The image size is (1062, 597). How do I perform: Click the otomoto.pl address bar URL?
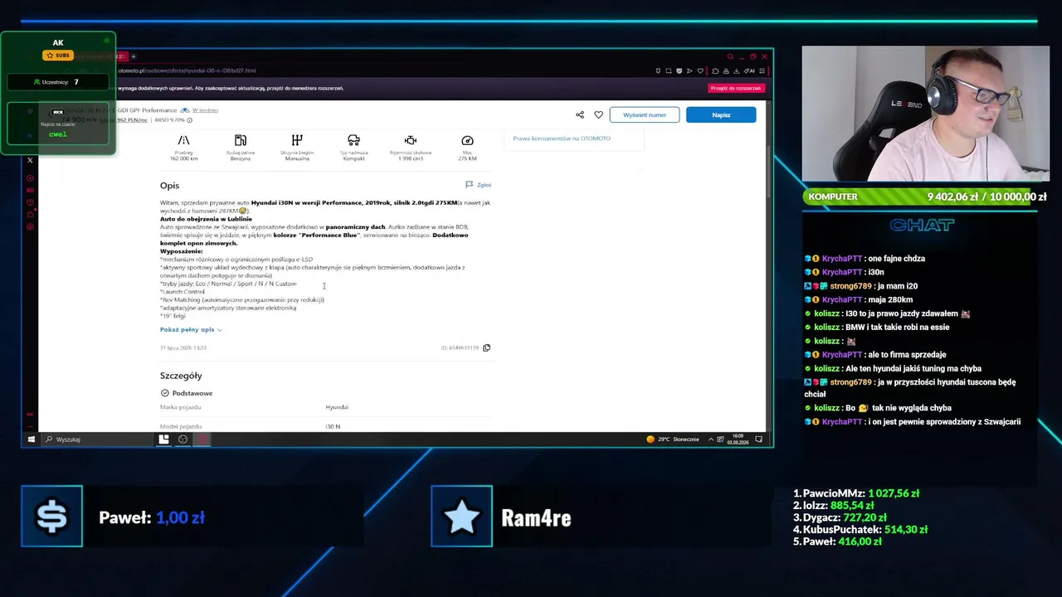[186, 70]
